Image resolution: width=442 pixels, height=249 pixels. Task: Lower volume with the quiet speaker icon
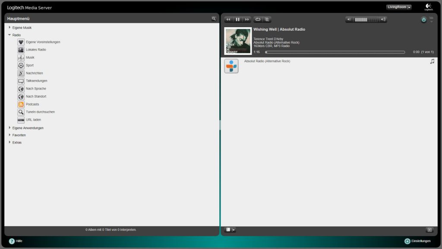pos(349,19)
